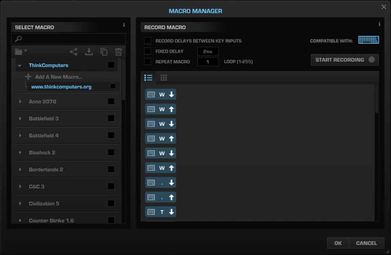
Task: Select second W key up entry
Action: 161,139
